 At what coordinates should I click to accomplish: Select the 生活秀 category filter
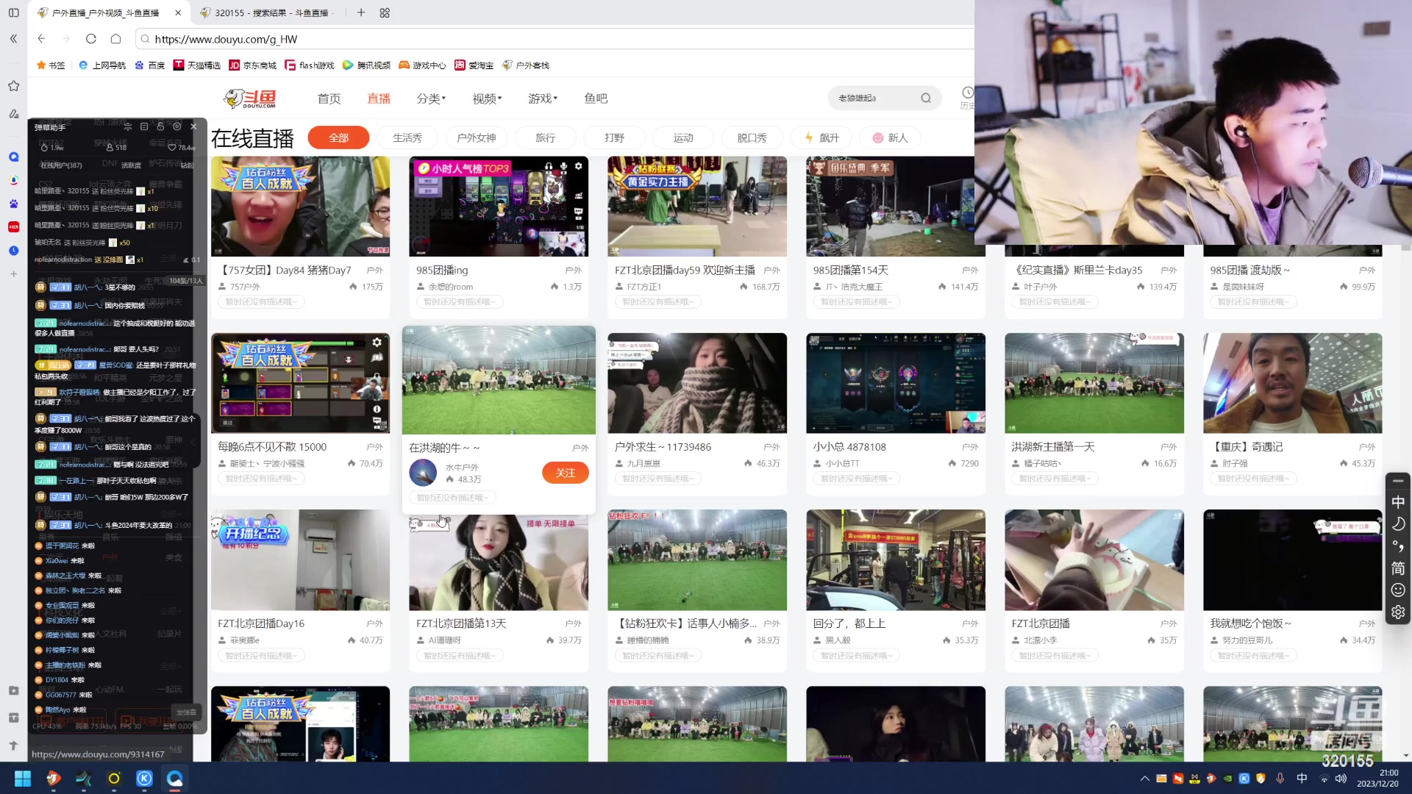(407, 137)
